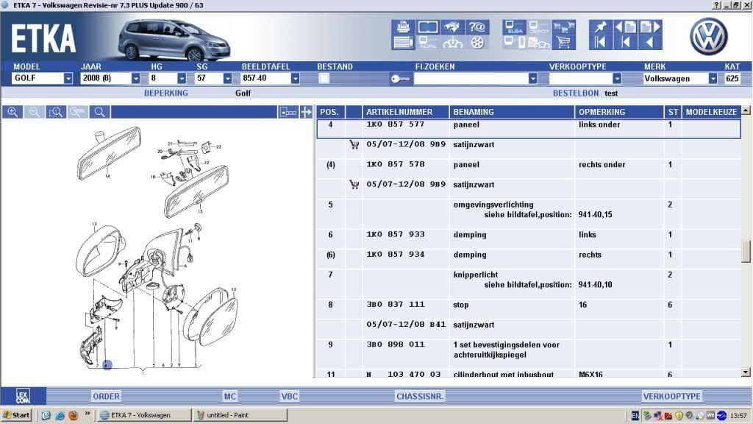Click the illustration layout toggle icon

[288, 112]
